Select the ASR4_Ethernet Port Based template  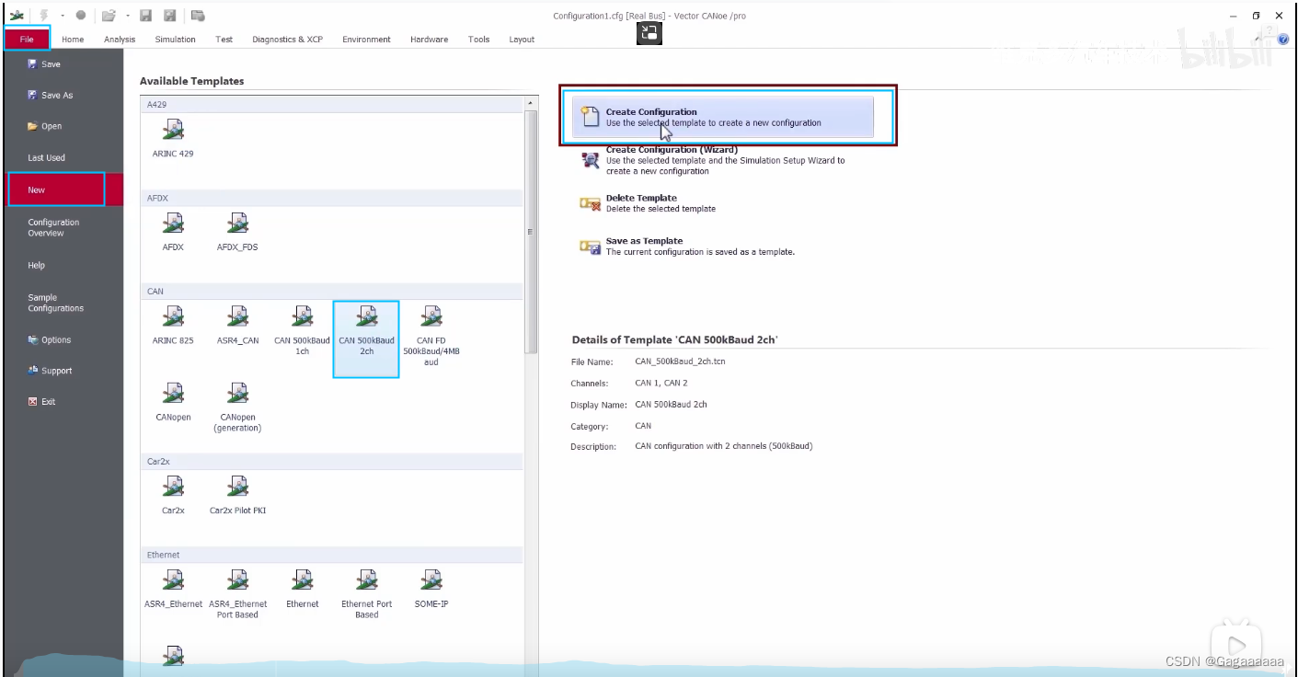pyautogui.click(x=237, y=595)
